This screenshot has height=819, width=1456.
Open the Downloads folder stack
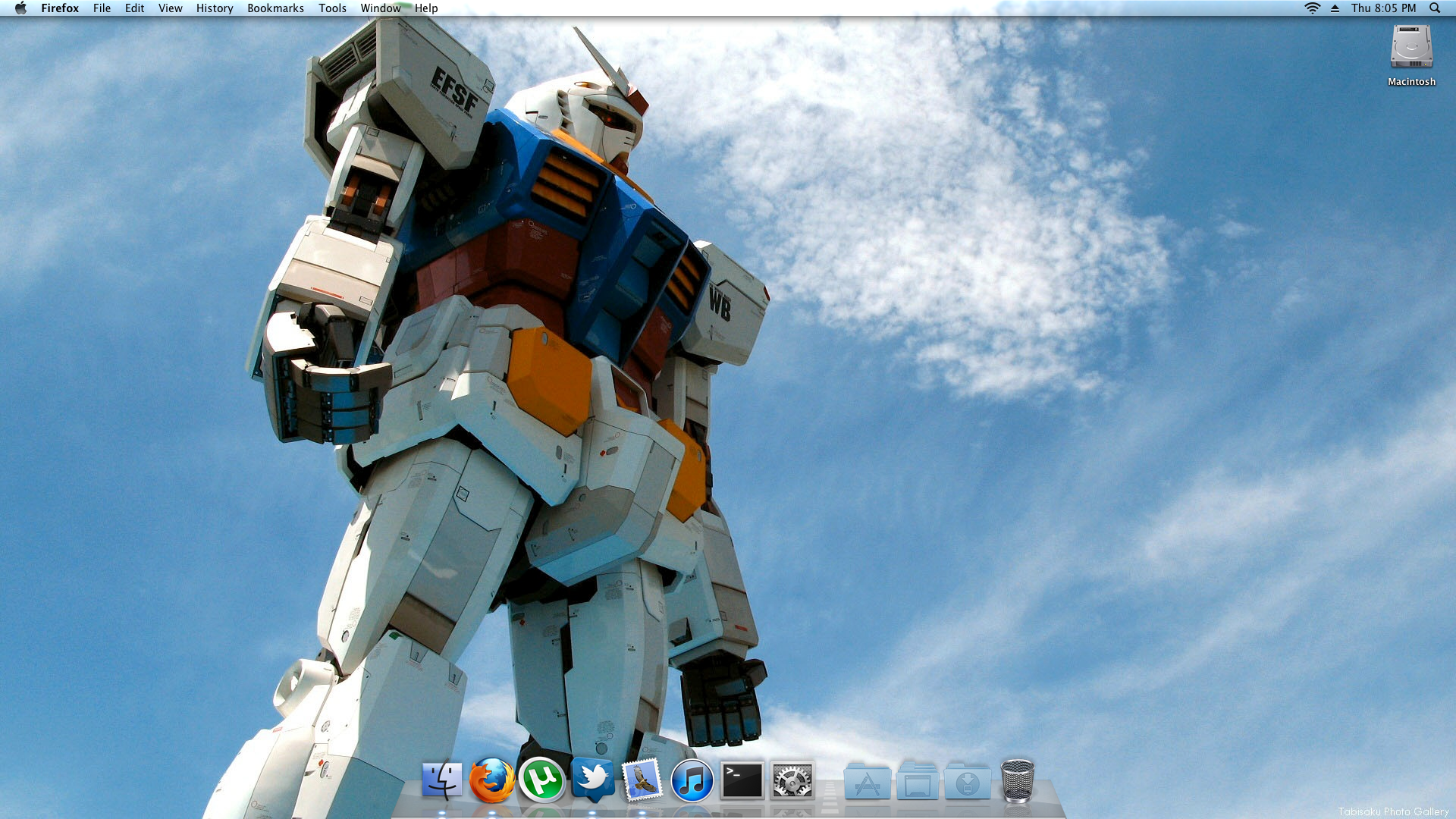point(968,780)
